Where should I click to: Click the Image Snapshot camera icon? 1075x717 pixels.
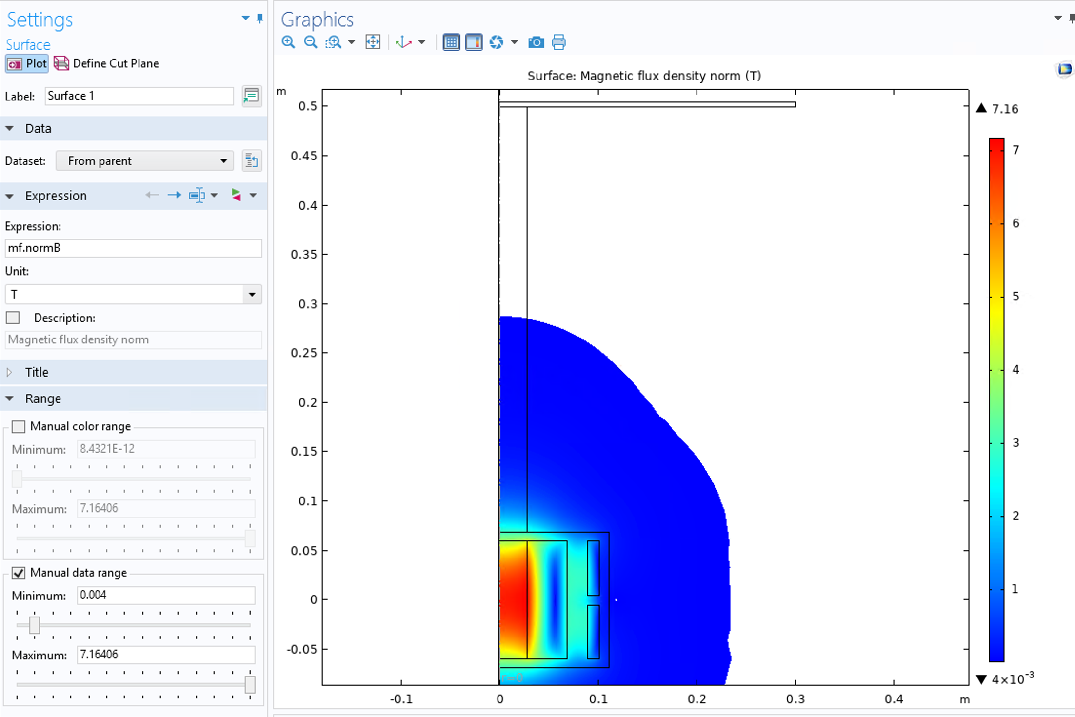click(536, 42)
